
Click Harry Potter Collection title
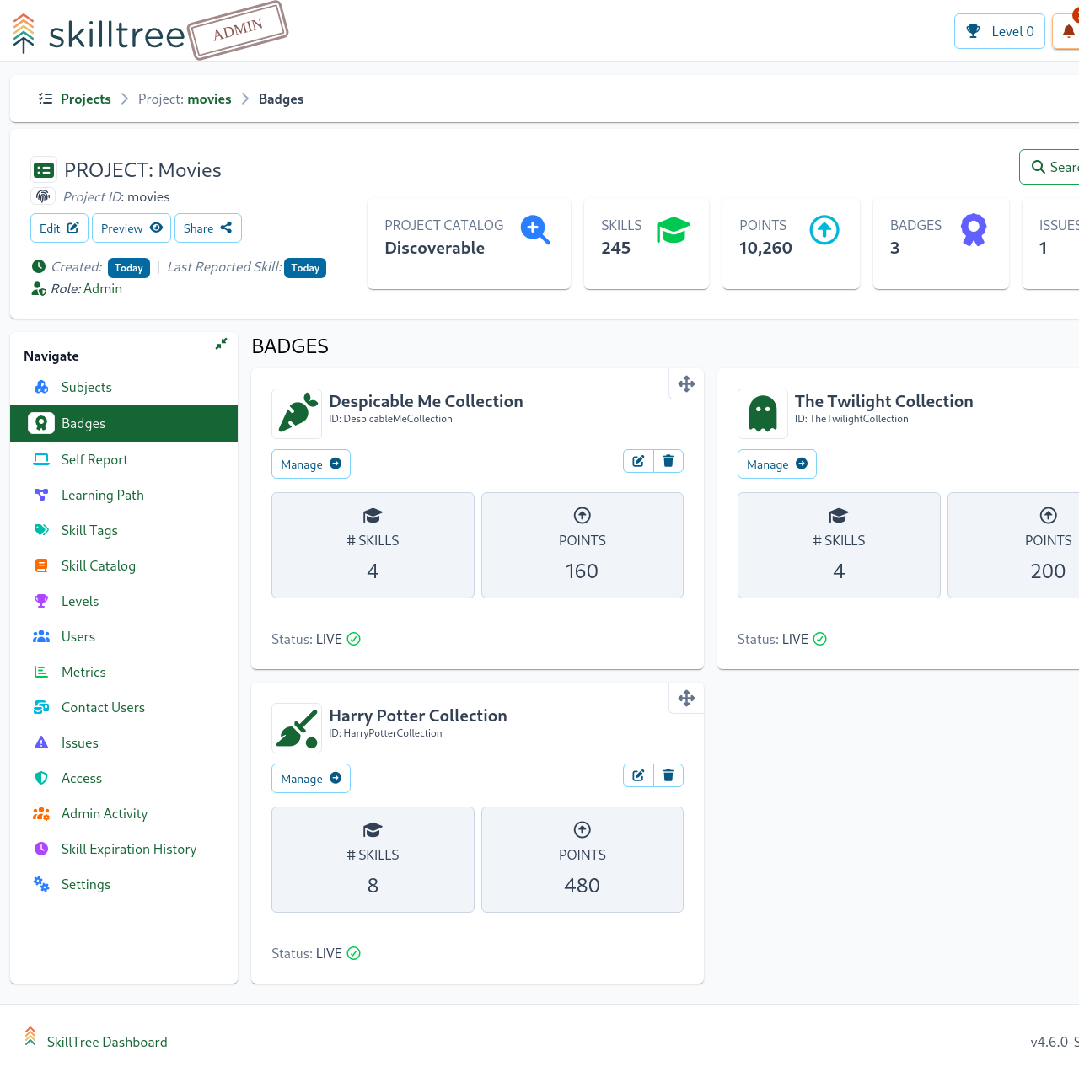[418, 716]
